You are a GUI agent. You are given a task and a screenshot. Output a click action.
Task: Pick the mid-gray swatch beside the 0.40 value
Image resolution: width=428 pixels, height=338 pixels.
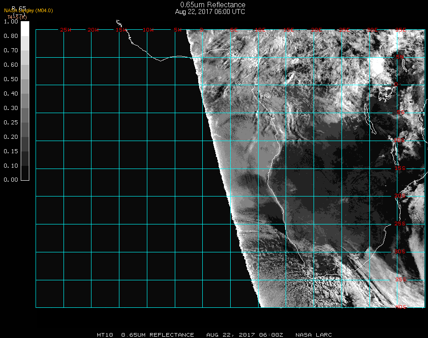(x=25, y=101)
